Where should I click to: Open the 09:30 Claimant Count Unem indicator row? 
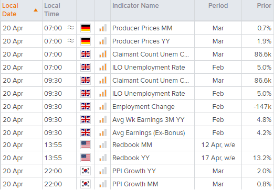coord(137,80)
